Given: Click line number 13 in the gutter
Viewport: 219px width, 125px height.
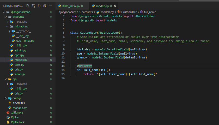Looking at the screenshot, I should [63, 66].
